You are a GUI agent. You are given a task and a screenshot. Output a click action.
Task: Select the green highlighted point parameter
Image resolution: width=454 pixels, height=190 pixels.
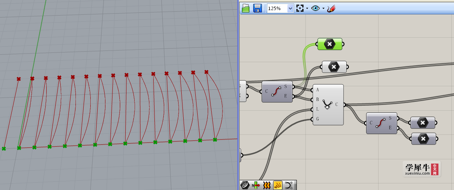click(x=330, y=44)
